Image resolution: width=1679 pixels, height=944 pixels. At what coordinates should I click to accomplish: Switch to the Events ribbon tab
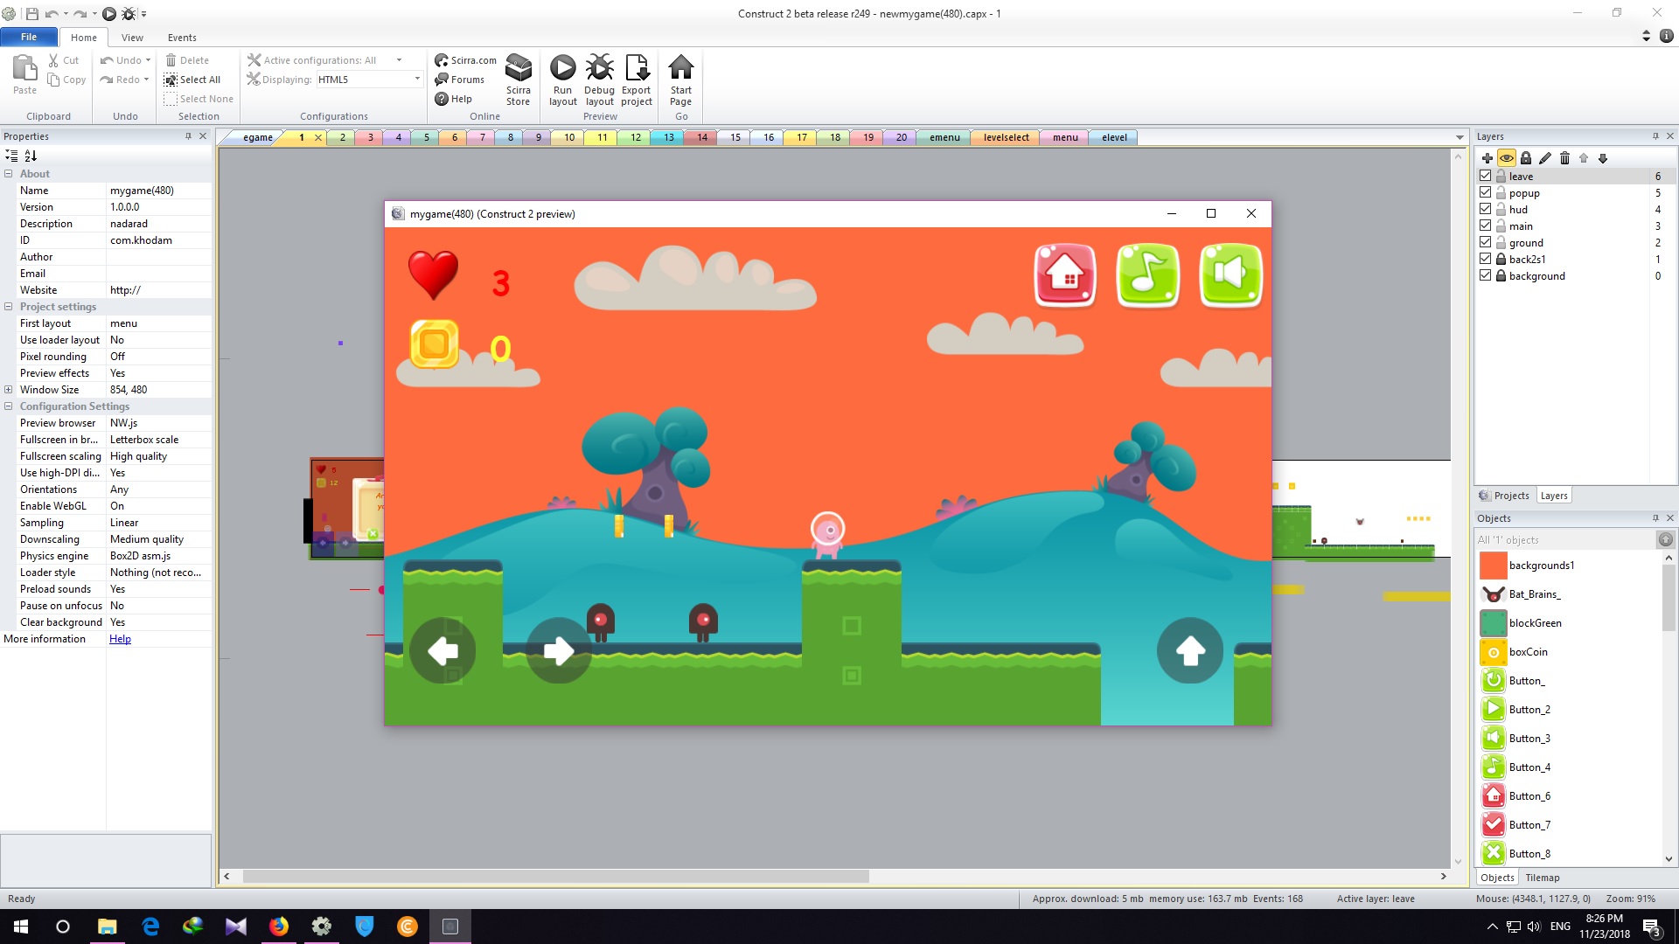click(182, 38)
